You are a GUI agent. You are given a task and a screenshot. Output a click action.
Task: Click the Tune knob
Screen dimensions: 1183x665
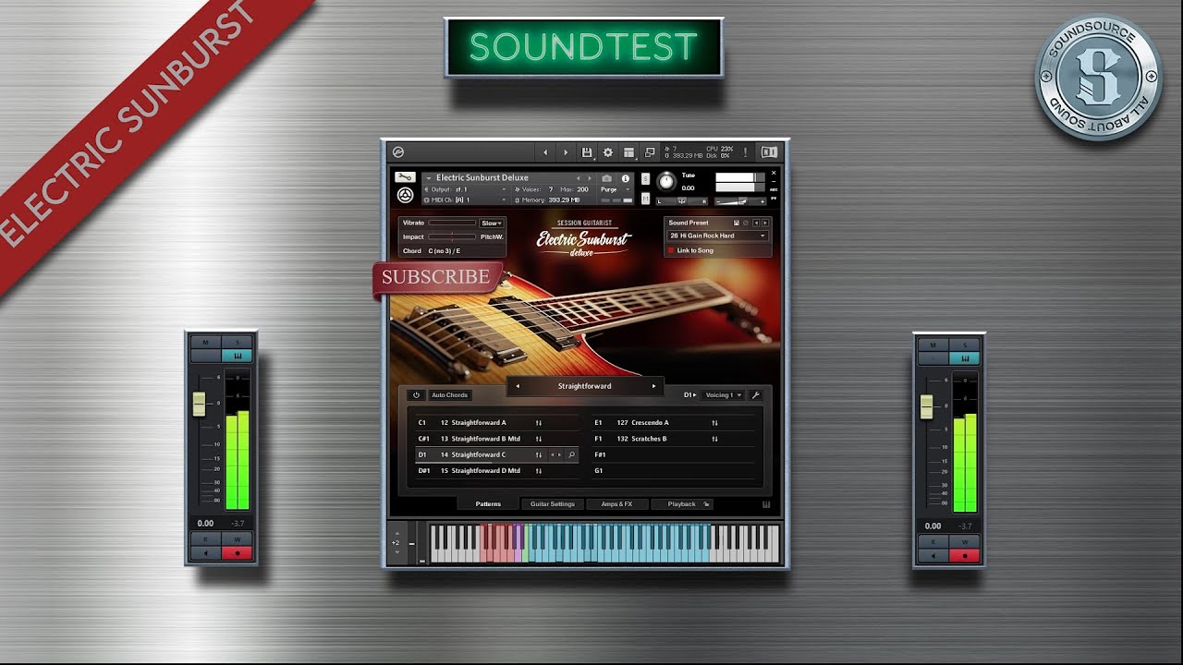(x=666, y=181)
